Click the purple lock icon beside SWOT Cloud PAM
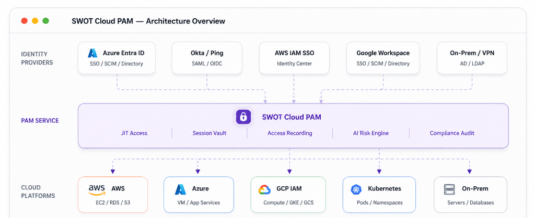The image size is (535, 218). (x=243, y=117)
